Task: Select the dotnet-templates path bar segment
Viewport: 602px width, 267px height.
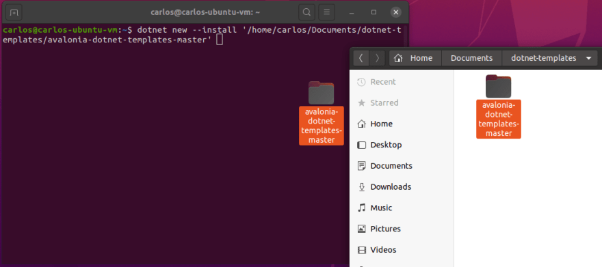Action: click(x=544, y=58)
